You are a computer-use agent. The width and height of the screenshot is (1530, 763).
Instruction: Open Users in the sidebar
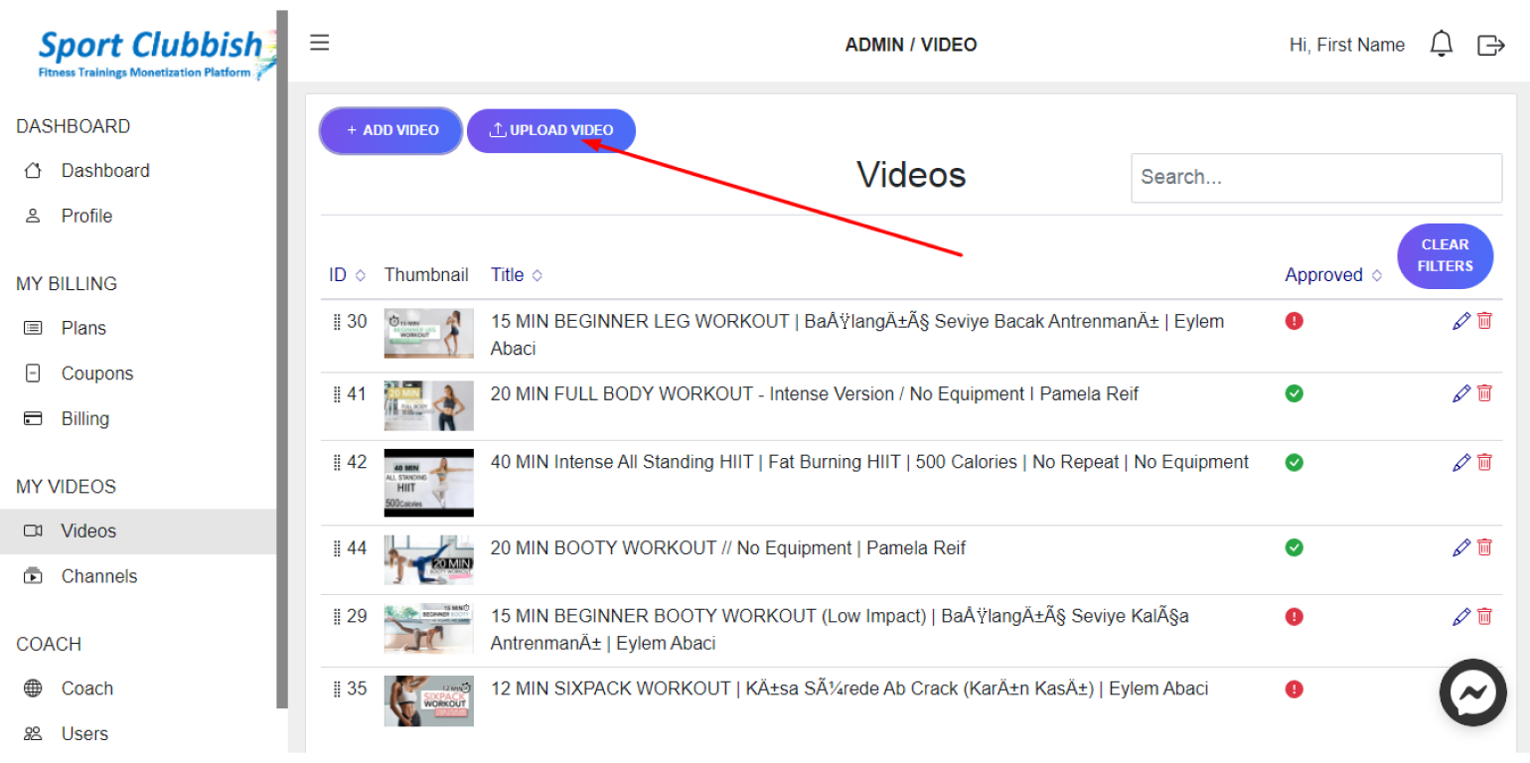84,734
